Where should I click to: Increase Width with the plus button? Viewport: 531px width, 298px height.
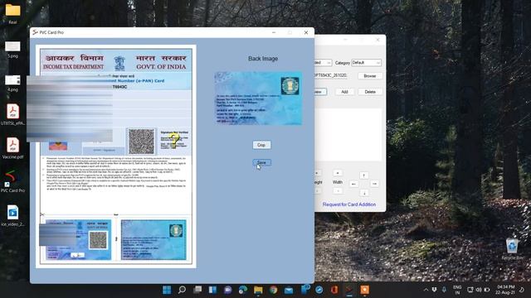[338, 173]
